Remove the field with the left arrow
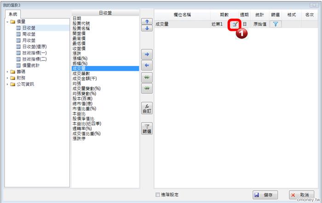Viewport: 322px width, 203px height. tap(147, 65)
